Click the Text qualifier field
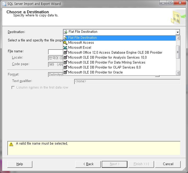This screenshot has width=188, height=173. click(x=127, y=82)
